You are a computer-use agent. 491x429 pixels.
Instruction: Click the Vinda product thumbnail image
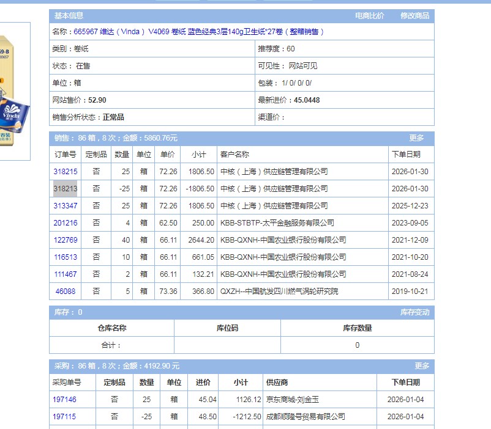14,92
